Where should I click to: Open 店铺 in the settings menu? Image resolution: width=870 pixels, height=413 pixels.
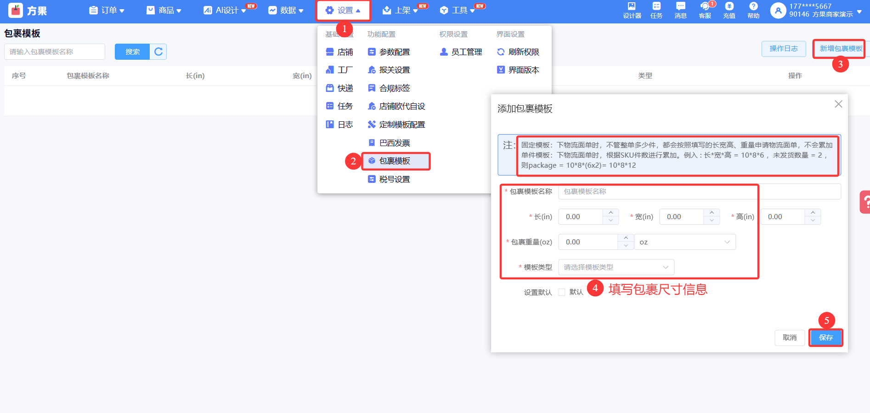coord(339,52)
